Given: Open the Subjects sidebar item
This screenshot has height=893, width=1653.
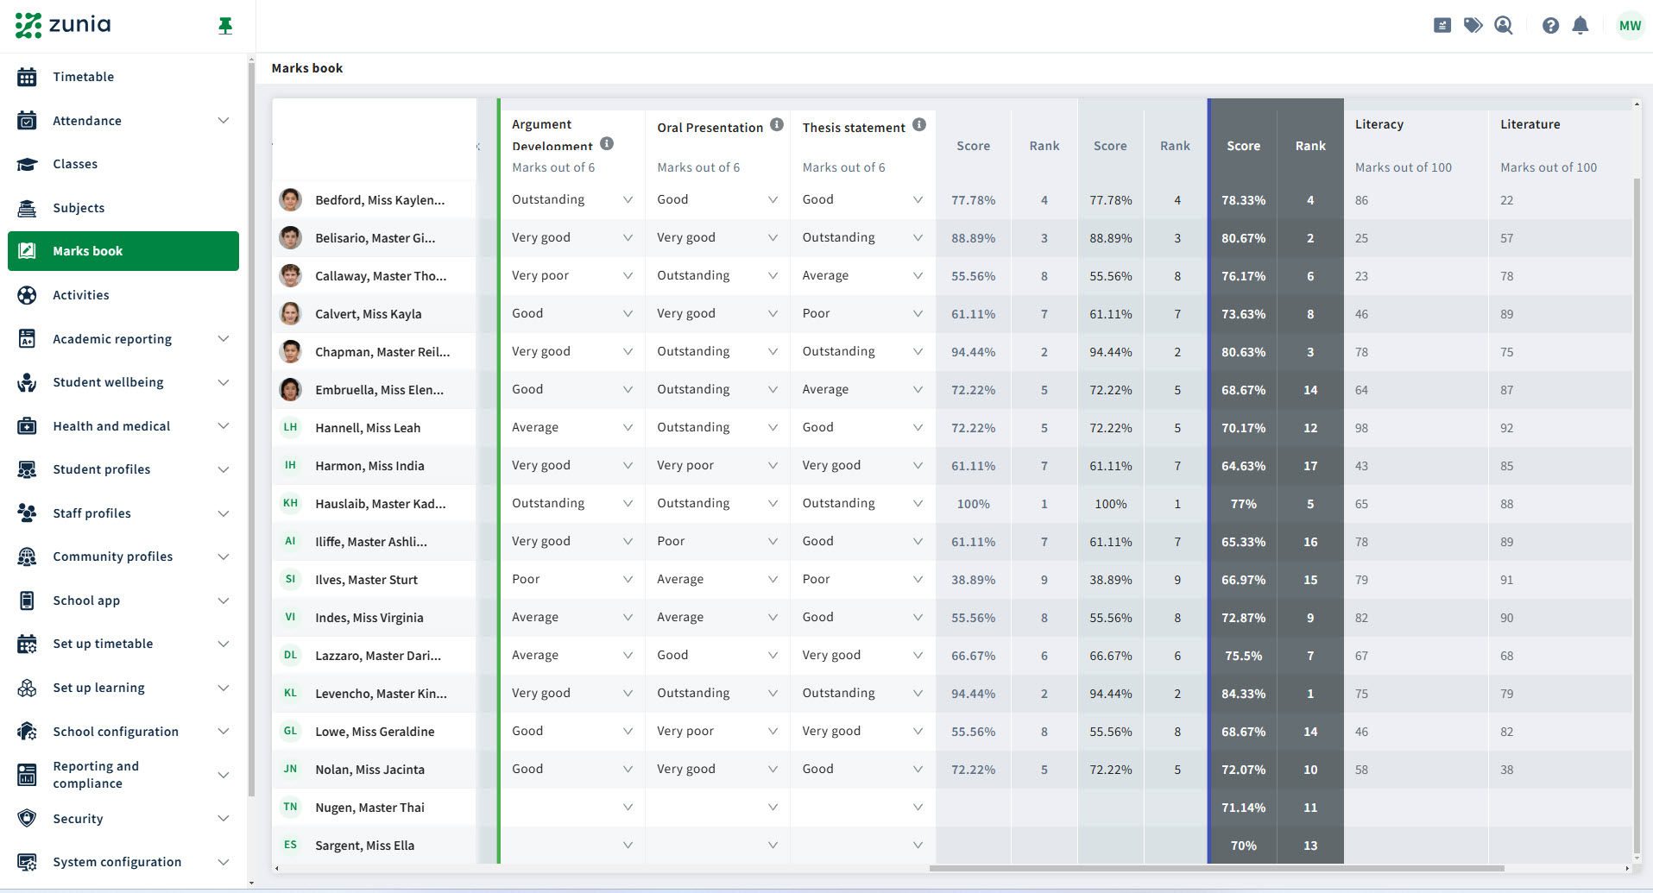Looking at the screenshot, I should pos(79,208).
